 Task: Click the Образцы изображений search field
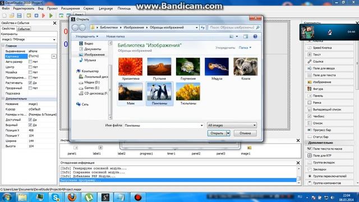[x=234, y=27]
